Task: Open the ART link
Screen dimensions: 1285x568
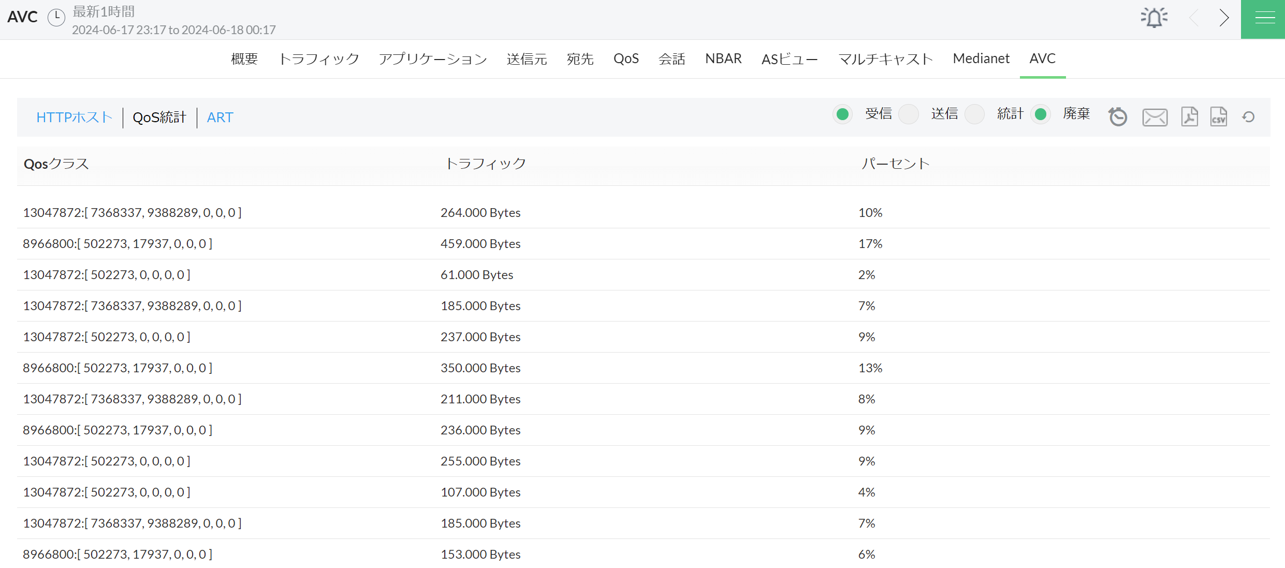Action: (x=220, y=118)
